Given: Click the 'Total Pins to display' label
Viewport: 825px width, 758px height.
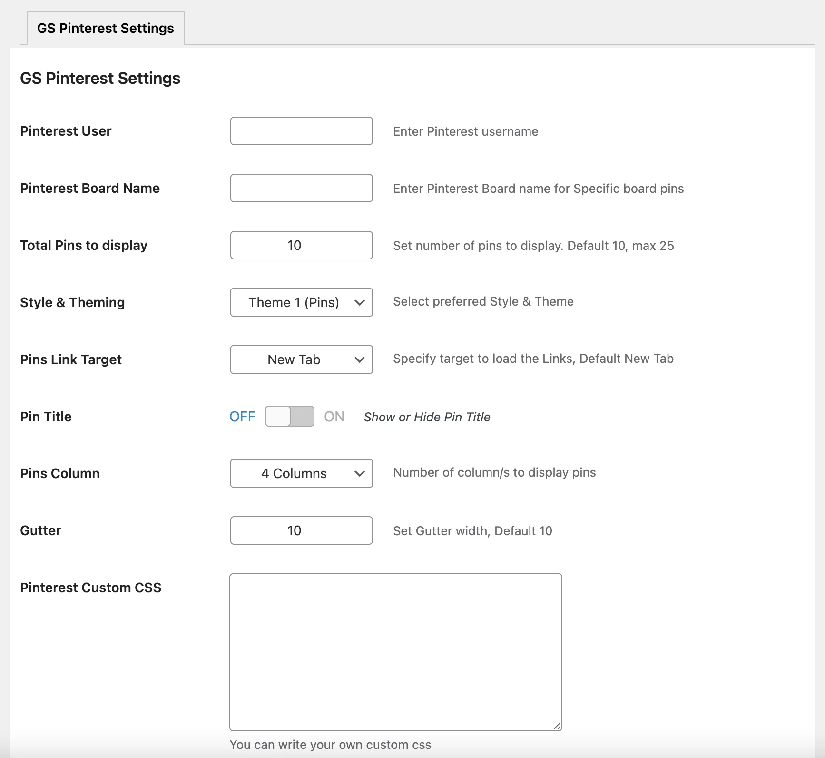Looking at the screenshot, I should click(83, 245).
